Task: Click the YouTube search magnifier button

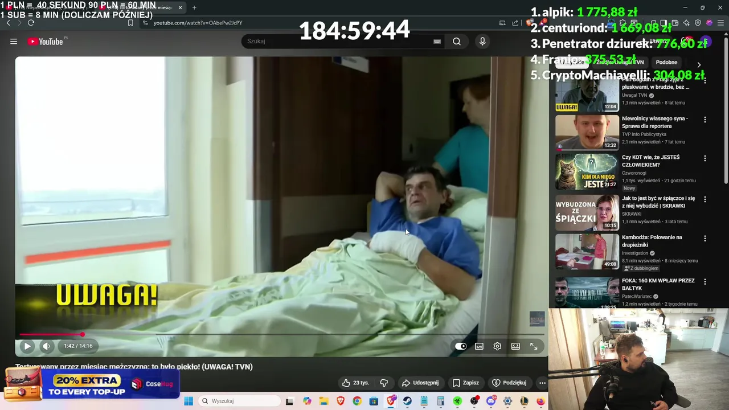Action: pyautogui.click(x=457, y=41)
